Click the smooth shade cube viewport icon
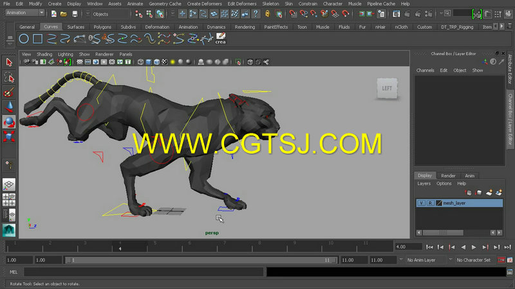 coord(149,62)
